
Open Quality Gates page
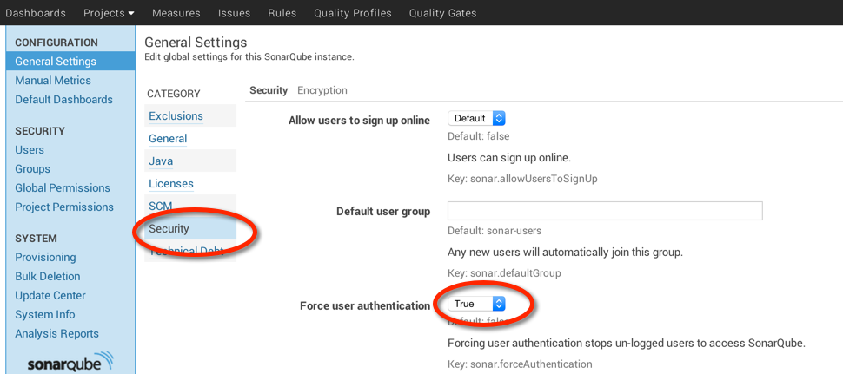tap(442, 13)
